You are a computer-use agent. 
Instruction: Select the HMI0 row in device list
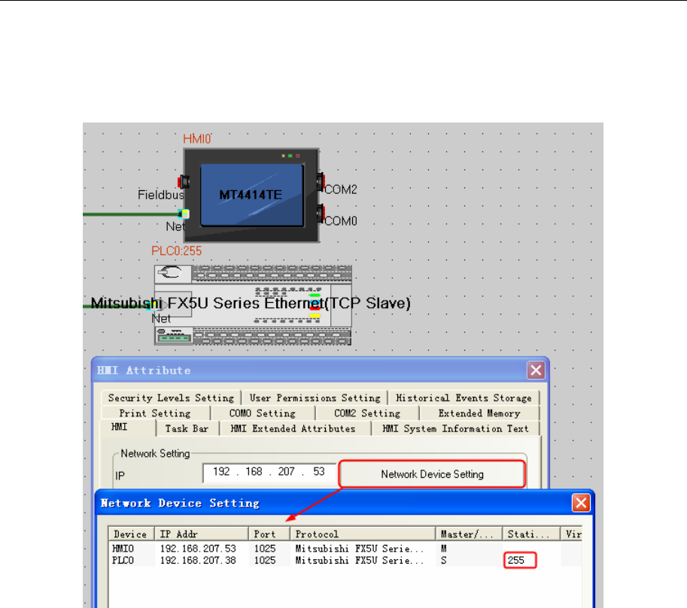pyautogui.click(x=345, y=549)
